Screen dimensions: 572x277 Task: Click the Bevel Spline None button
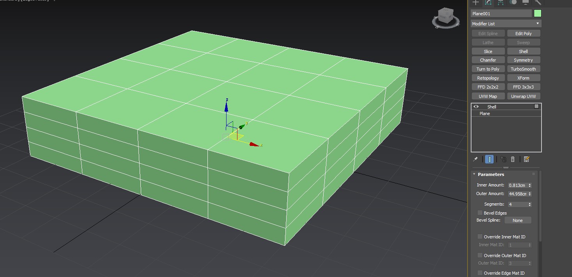click(518, 220)
